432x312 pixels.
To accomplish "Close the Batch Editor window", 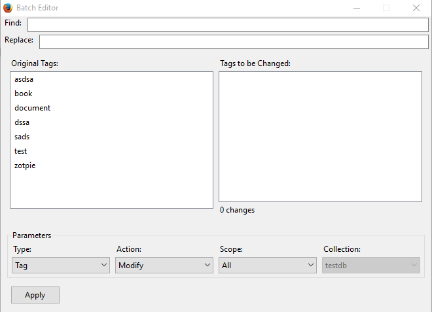I will tap(416, 8).
